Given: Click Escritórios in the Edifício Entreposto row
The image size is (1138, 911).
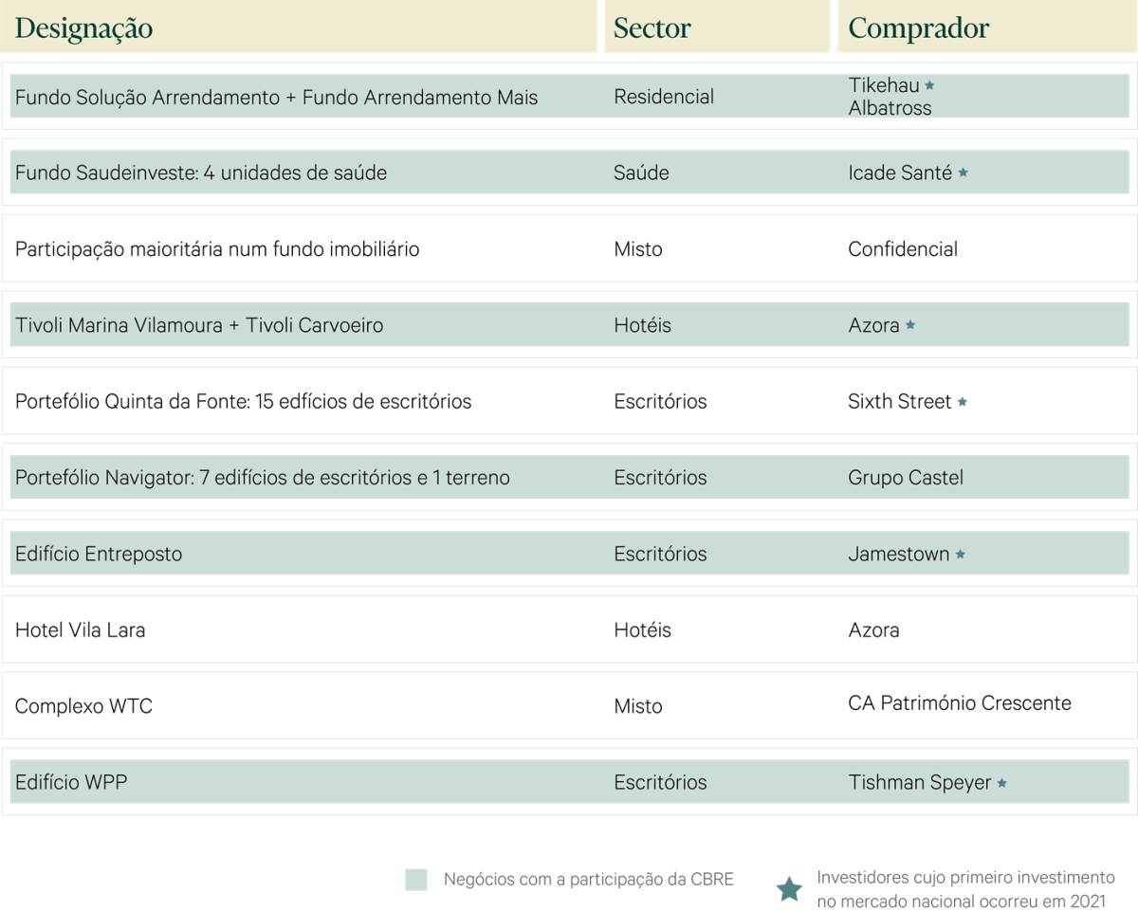Looking at the screenshot, I should point(660,555).
